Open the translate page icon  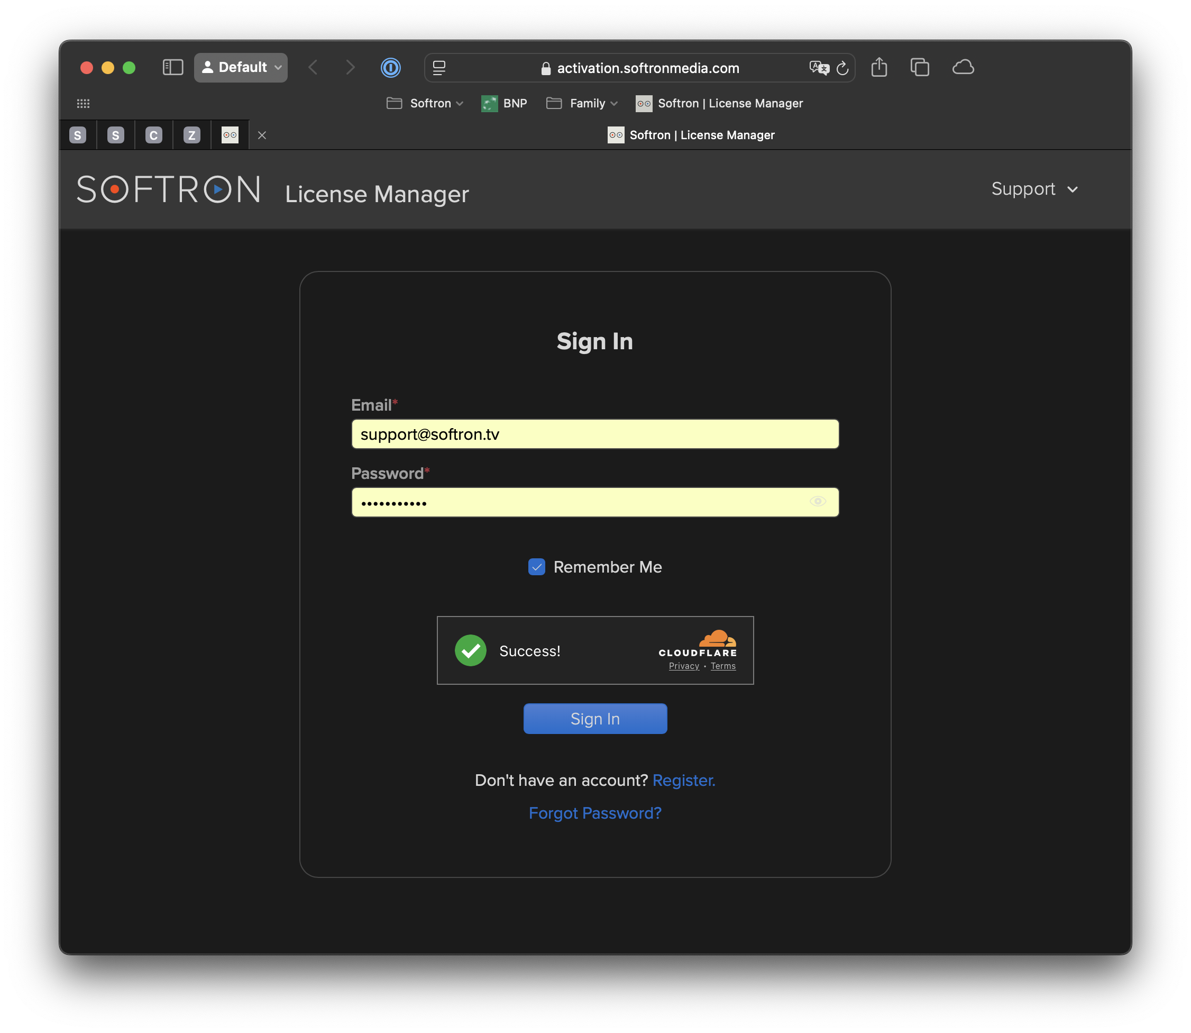coord(818,68)
